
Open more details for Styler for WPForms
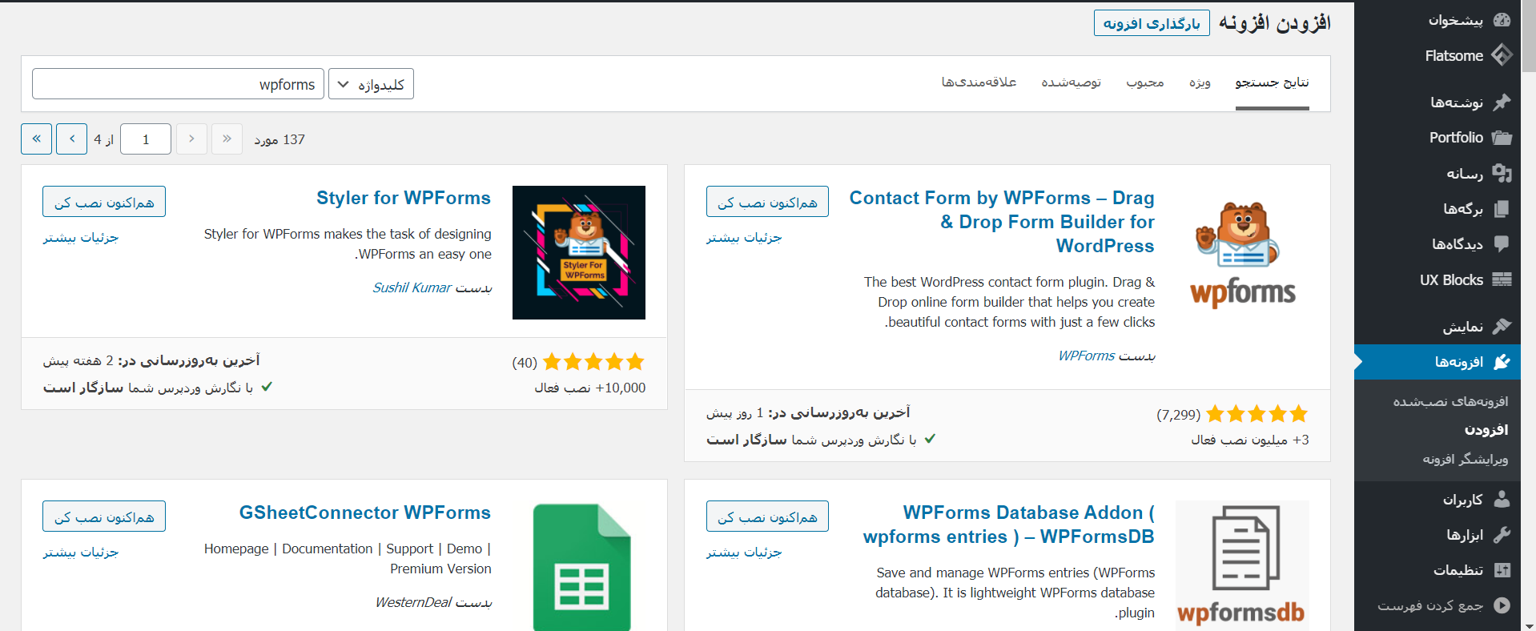click(x=81, y=238)
